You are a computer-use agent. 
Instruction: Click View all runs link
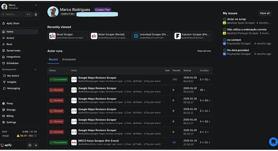(x=204, y=51)
